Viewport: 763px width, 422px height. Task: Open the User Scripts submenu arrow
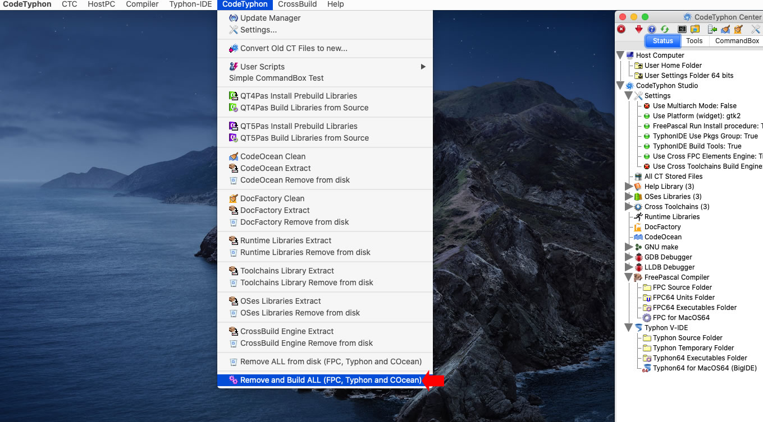click(423, 67)
